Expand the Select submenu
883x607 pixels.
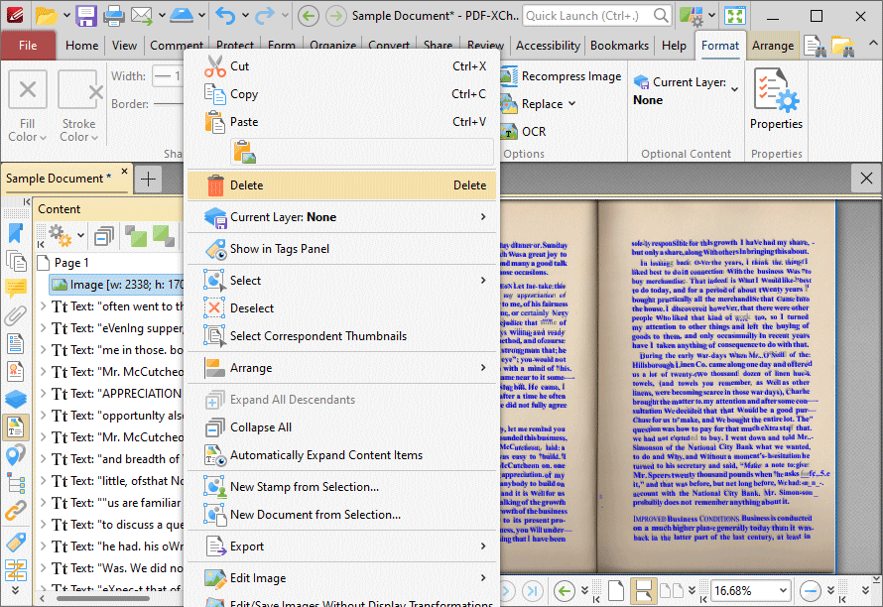[343, 281]
